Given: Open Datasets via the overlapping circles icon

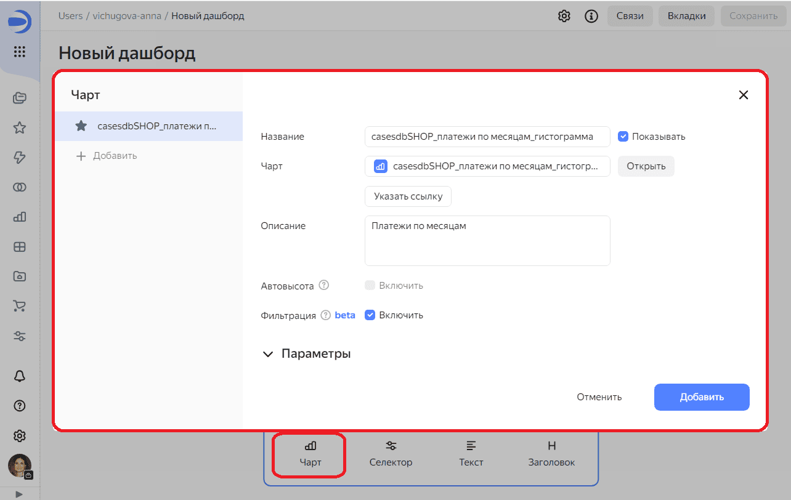Looking at the screenshot, I should tap(20, 187).
